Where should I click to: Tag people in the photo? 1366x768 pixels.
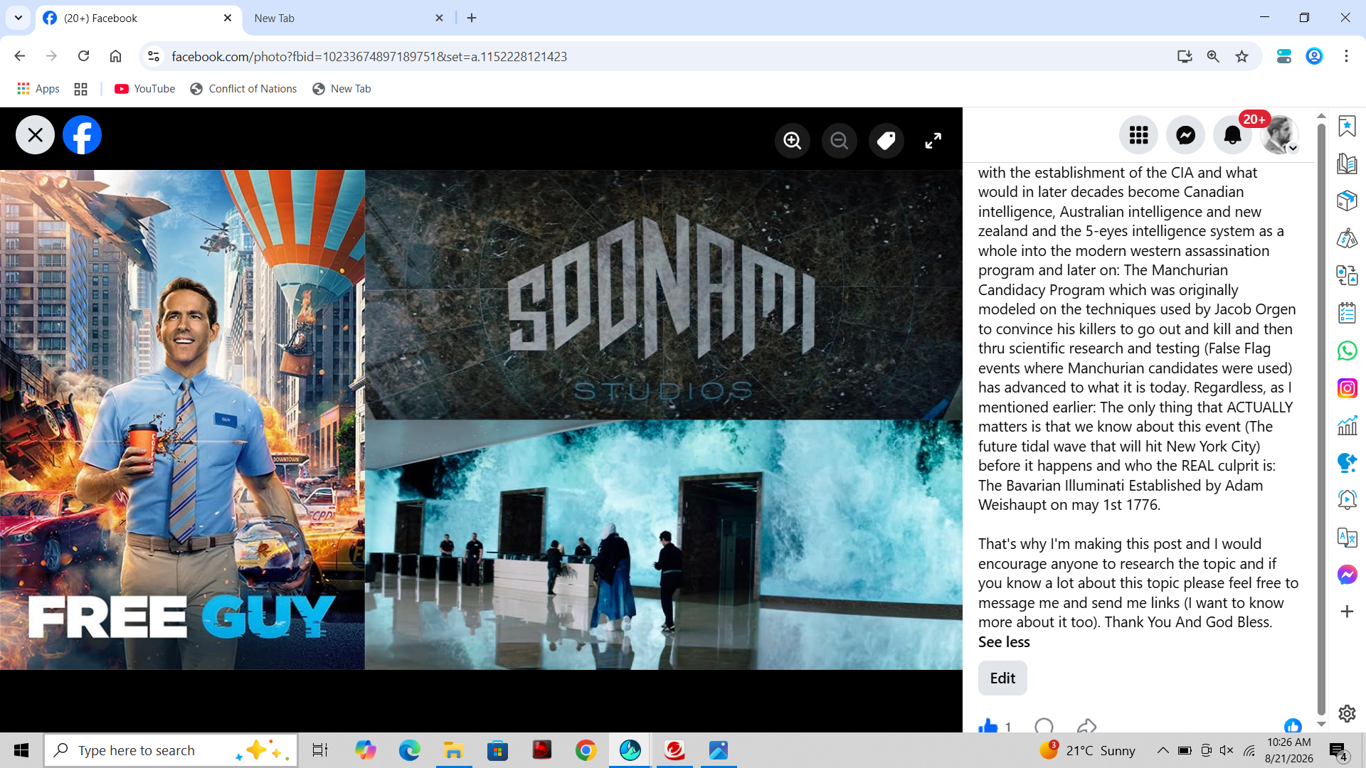(x=886, y=141)
